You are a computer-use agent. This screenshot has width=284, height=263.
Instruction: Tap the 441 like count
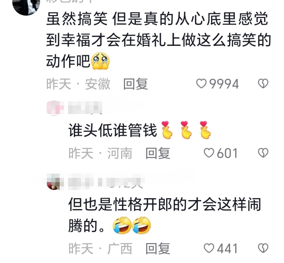pyautogui.click(x=227, y=248)
